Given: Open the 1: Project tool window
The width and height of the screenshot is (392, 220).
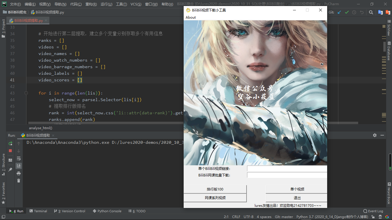Looking at the screenshot, I should pos(3,28).
